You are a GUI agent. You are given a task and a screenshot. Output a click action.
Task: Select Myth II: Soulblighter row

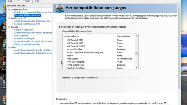[x=99, y=62]
